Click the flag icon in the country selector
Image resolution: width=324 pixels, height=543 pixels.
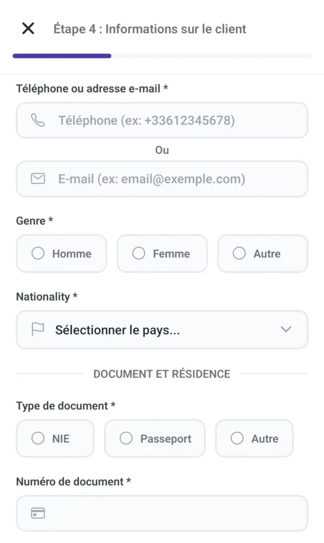tap(37, 329)
